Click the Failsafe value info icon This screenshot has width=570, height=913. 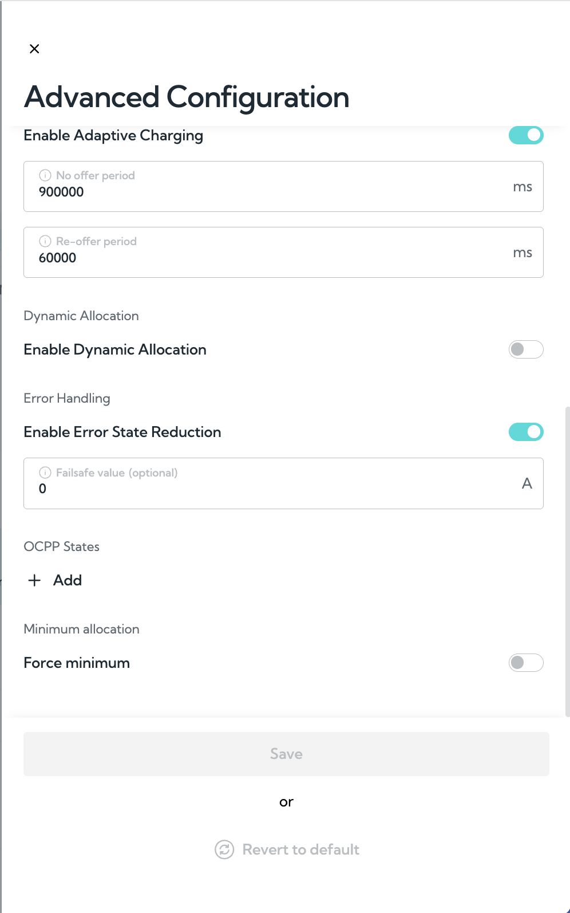45,473
